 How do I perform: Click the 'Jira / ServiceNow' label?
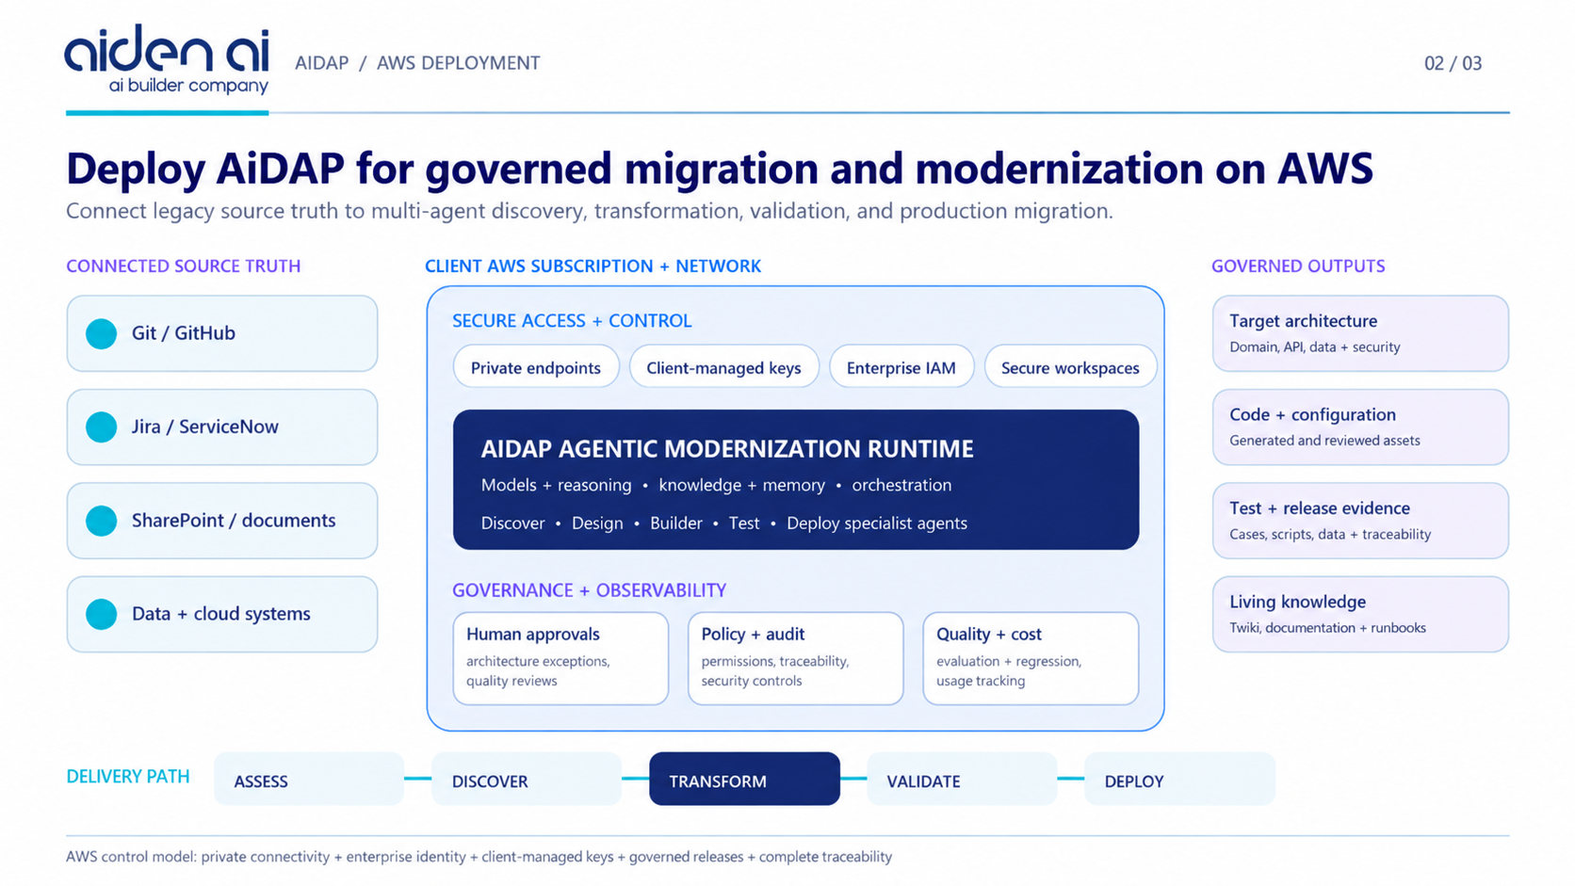click(205, 427)
